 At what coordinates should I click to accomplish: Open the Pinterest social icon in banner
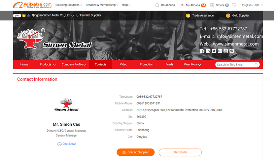231,51
